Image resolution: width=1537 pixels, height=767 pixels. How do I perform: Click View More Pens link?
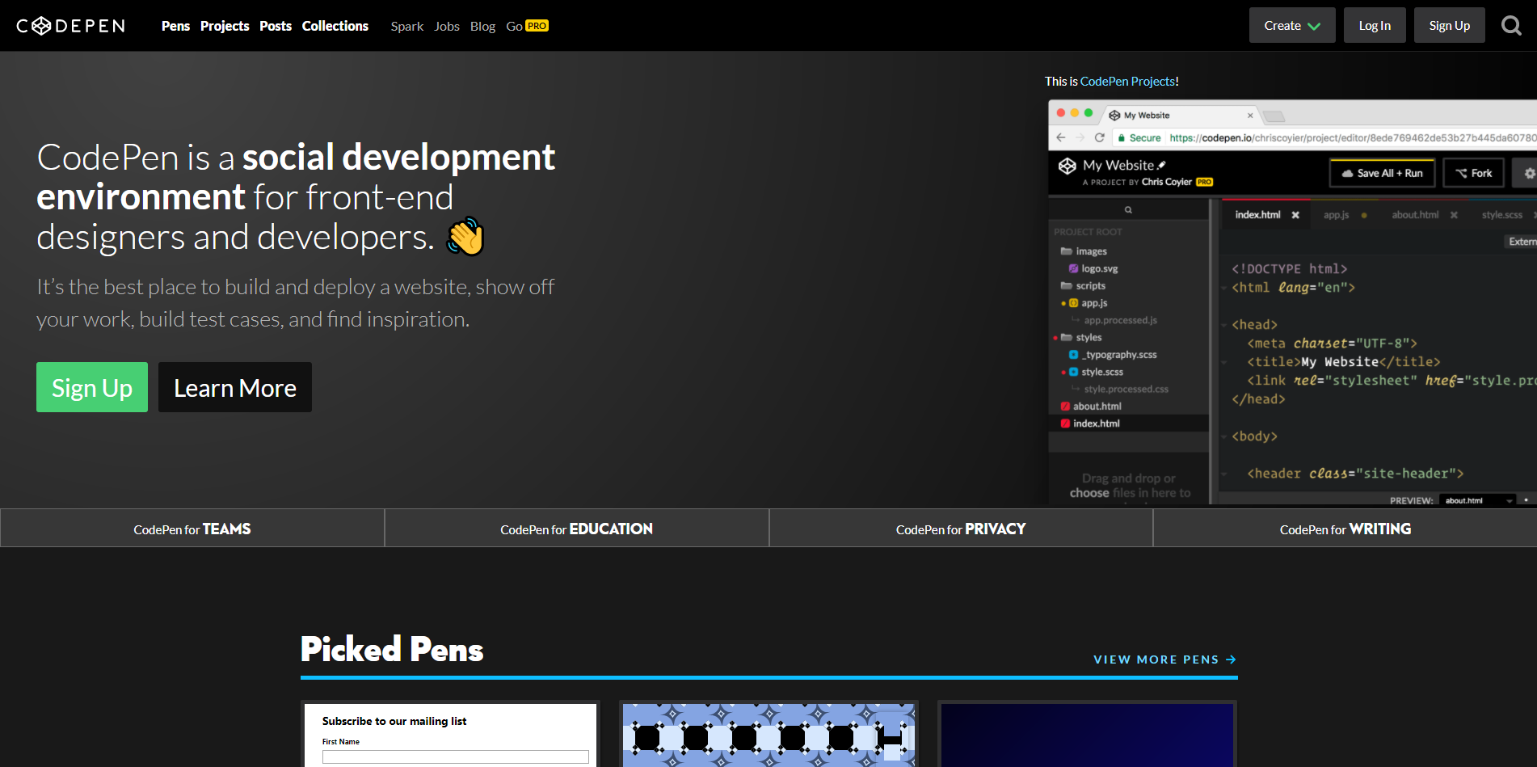point(1164,660)
